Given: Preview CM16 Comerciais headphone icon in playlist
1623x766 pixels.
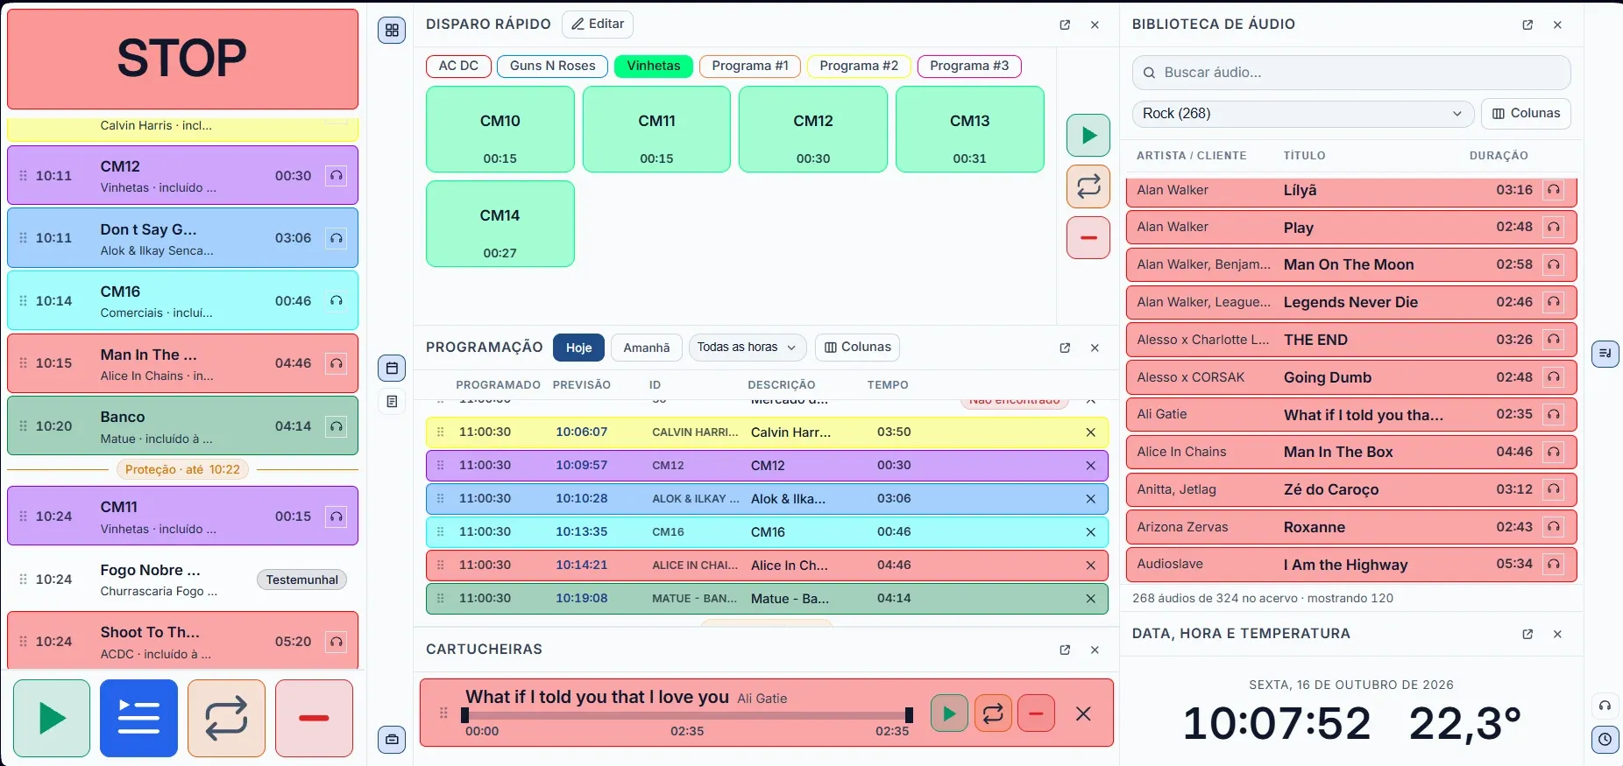Looking at the screenshot, I should [337, 301].
